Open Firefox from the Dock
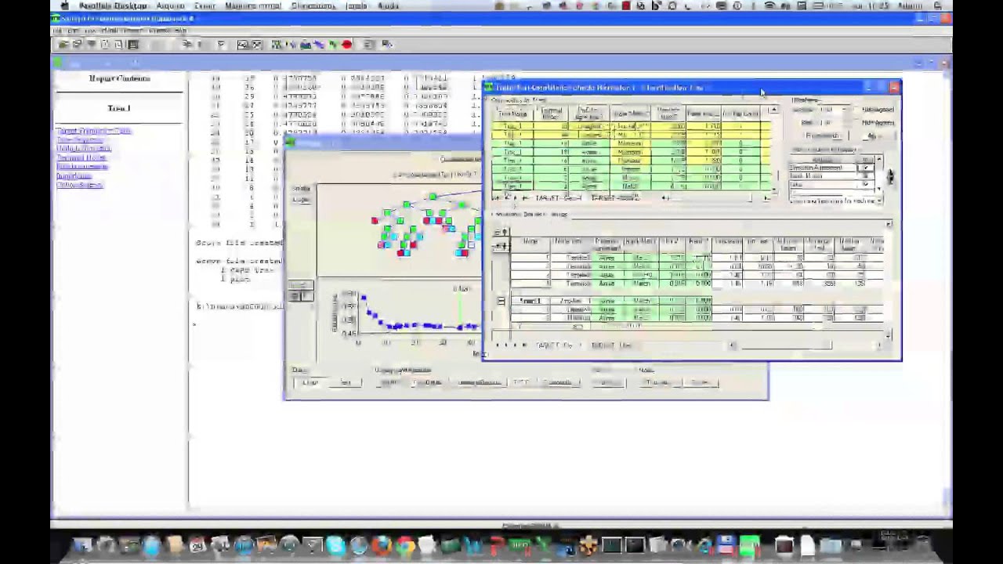 click(381, 544)
